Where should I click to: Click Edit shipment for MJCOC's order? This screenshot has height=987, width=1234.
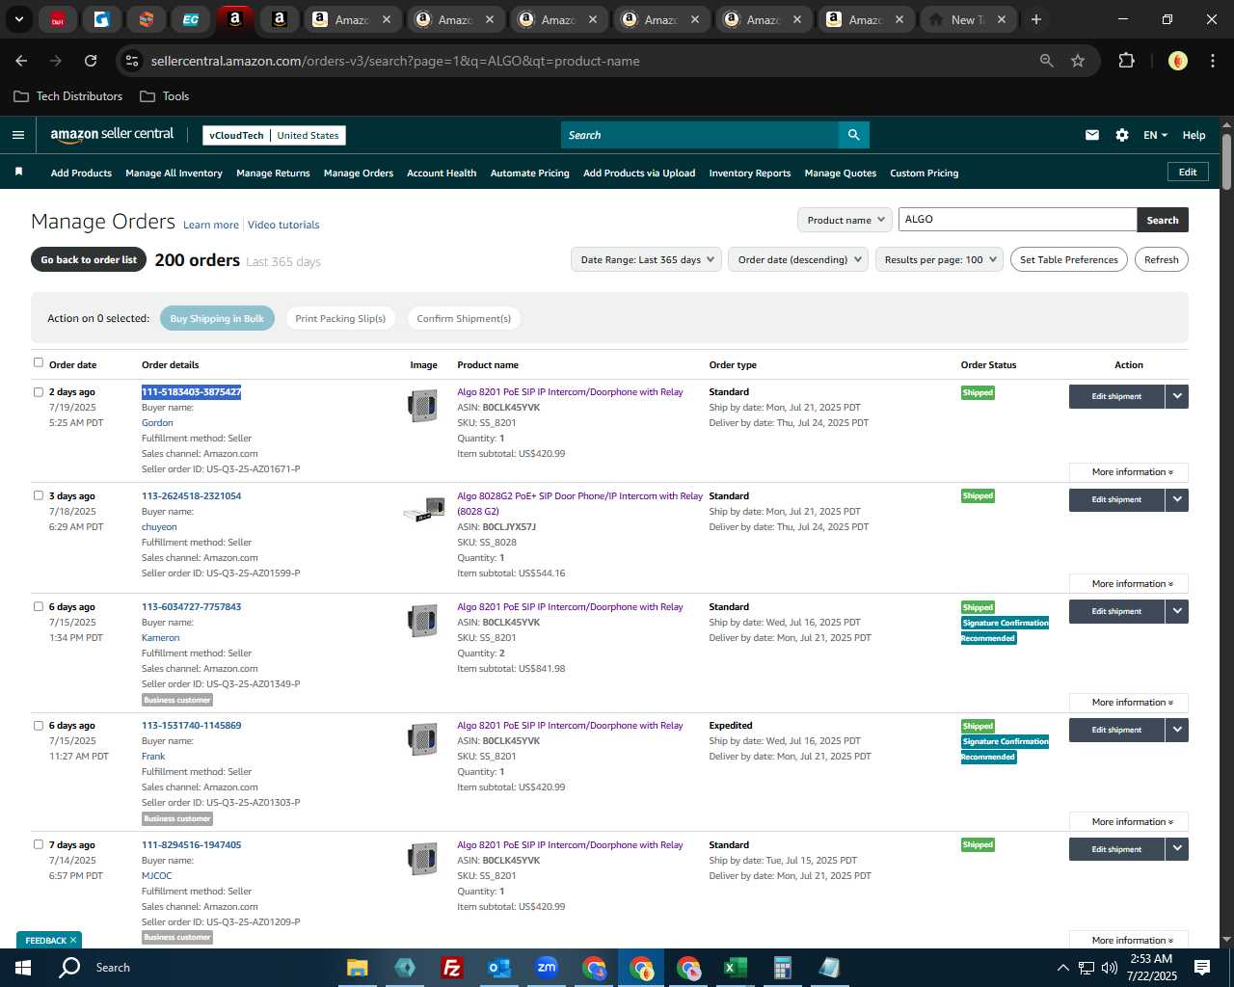[x=1116, y=849]
